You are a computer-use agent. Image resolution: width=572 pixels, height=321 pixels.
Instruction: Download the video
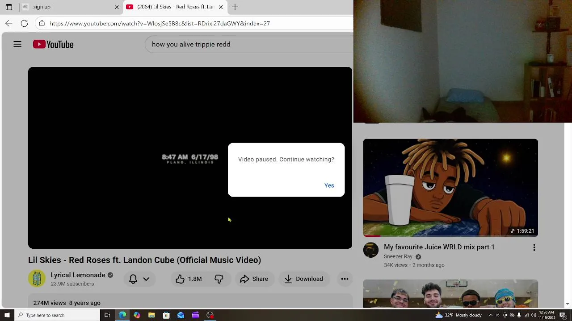[304, 279]
